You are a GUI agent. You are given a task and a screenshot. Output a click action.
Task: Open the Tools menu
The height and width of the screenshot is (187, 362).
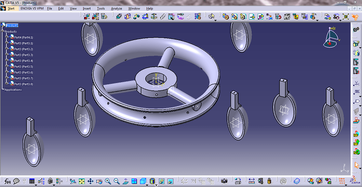click(x=101, y=9)
